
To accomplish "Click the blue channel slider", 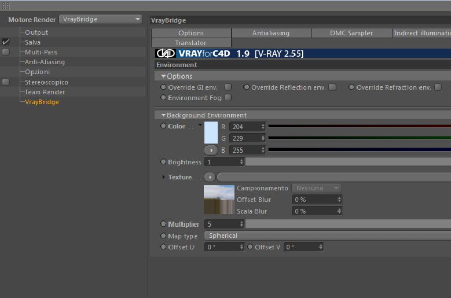I will click(x=360, y=149).
